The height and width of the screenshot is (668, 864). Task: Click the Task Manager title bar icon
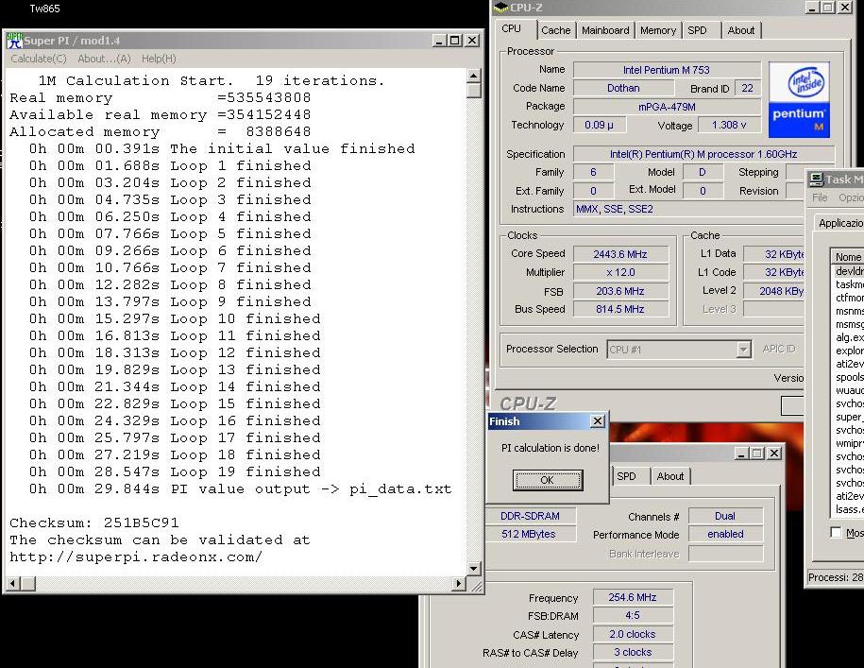[816, 180]
